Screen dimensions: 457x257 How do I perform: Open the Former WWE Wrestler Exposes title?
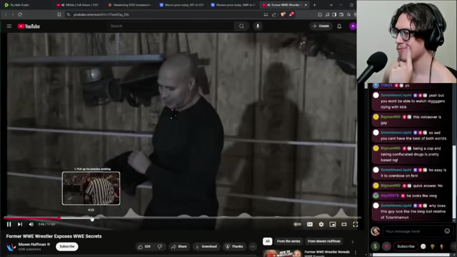tap(54, 236)
